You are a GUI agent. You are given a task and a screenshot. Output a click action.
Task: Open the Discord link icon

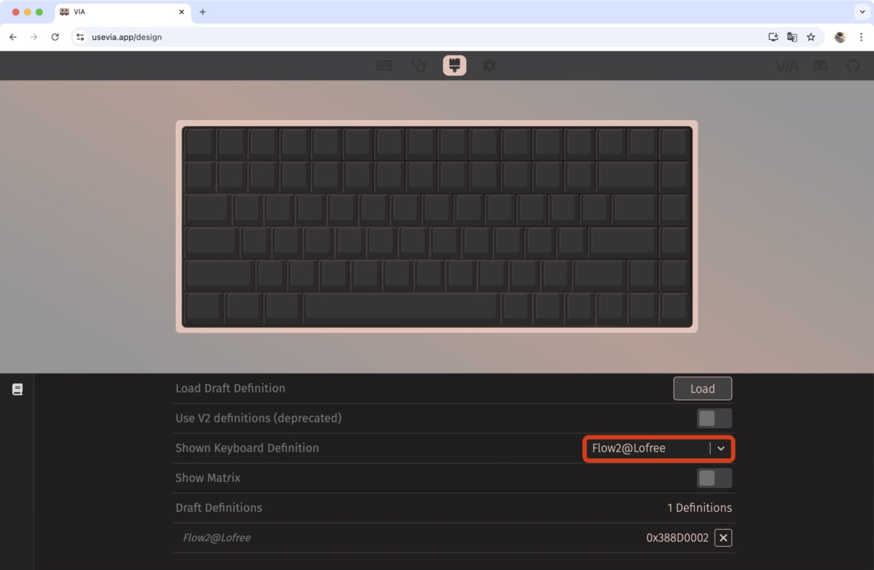820,66
